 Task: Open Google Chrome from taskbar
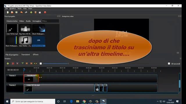84,101
